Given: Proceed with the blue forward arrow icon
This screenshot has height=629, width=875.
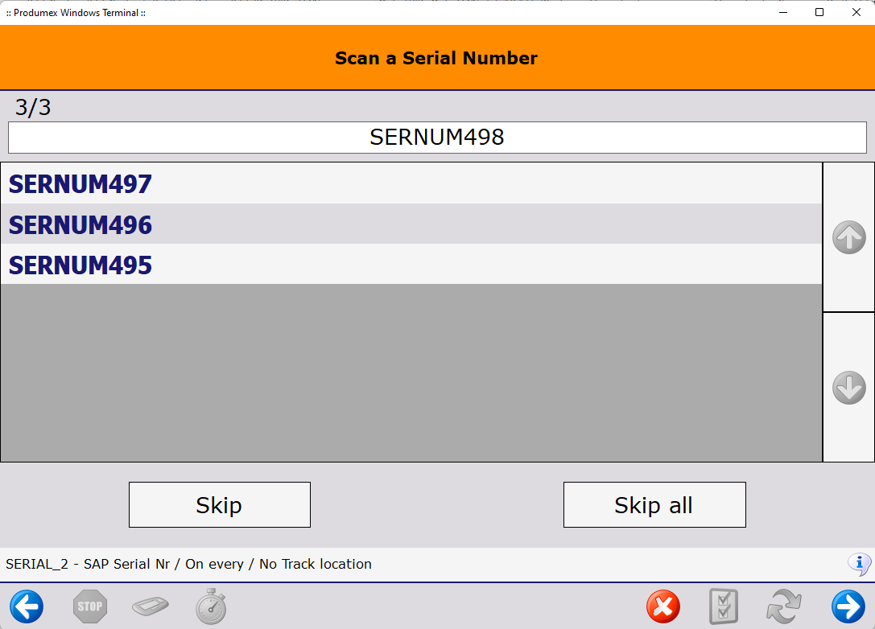Looking at the screenshot, I should point(844,606).
